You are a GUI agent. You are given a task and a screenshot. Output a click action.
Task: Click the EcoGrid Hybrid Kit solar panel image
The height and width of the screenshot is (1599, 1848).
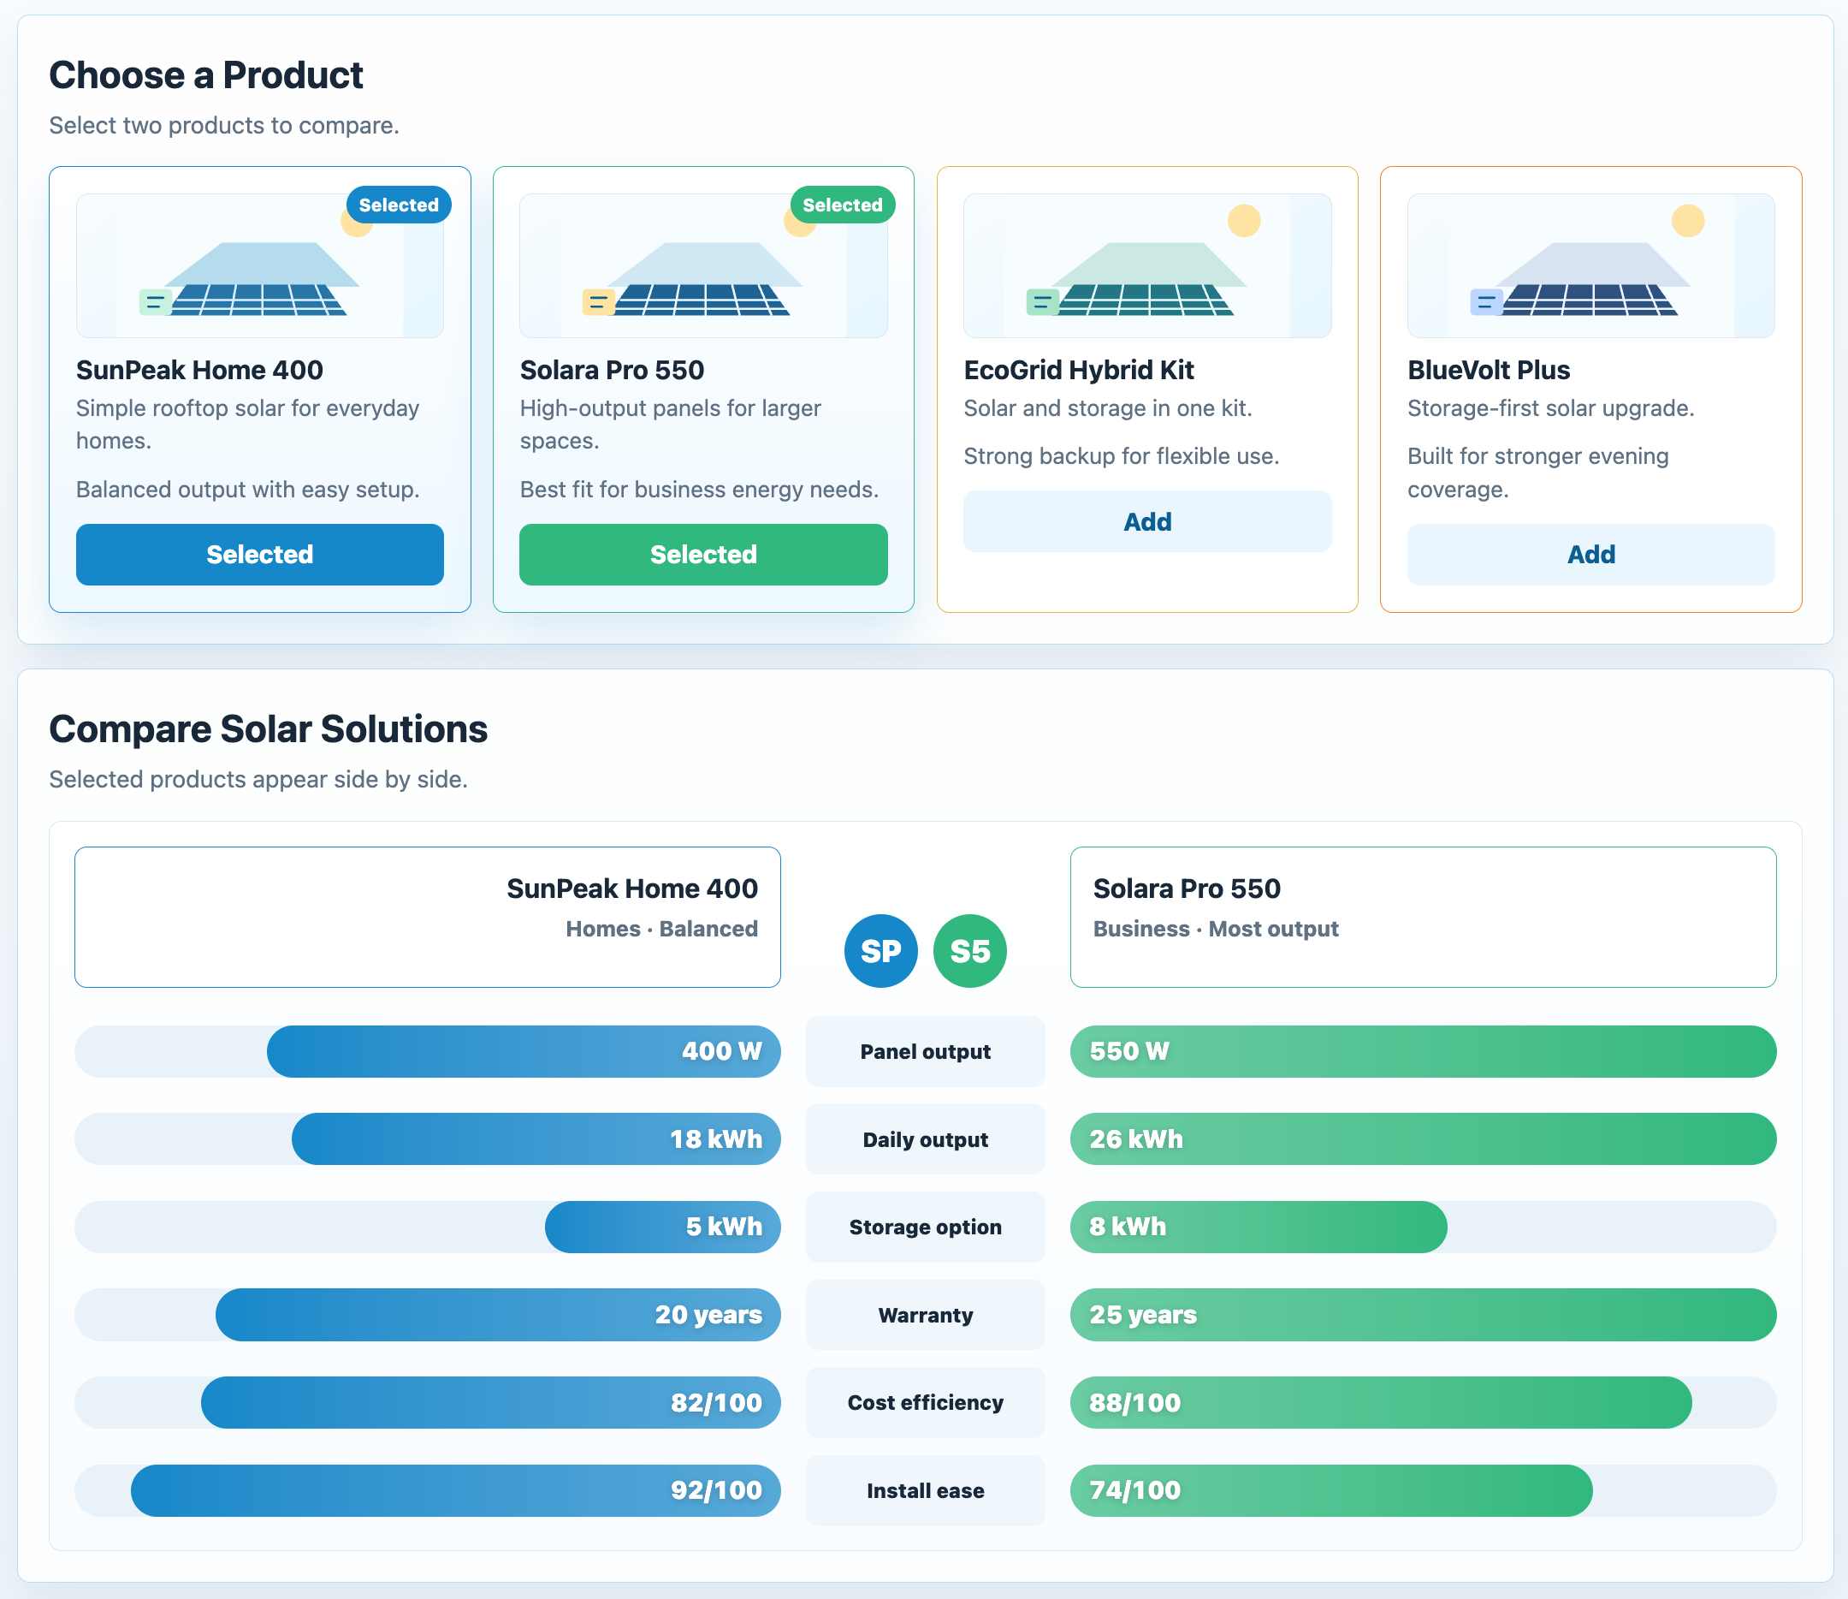(x=1147, y=265)
